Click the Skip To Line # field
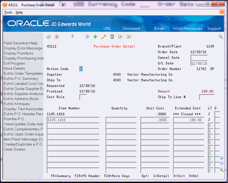 tap(207, 97)
